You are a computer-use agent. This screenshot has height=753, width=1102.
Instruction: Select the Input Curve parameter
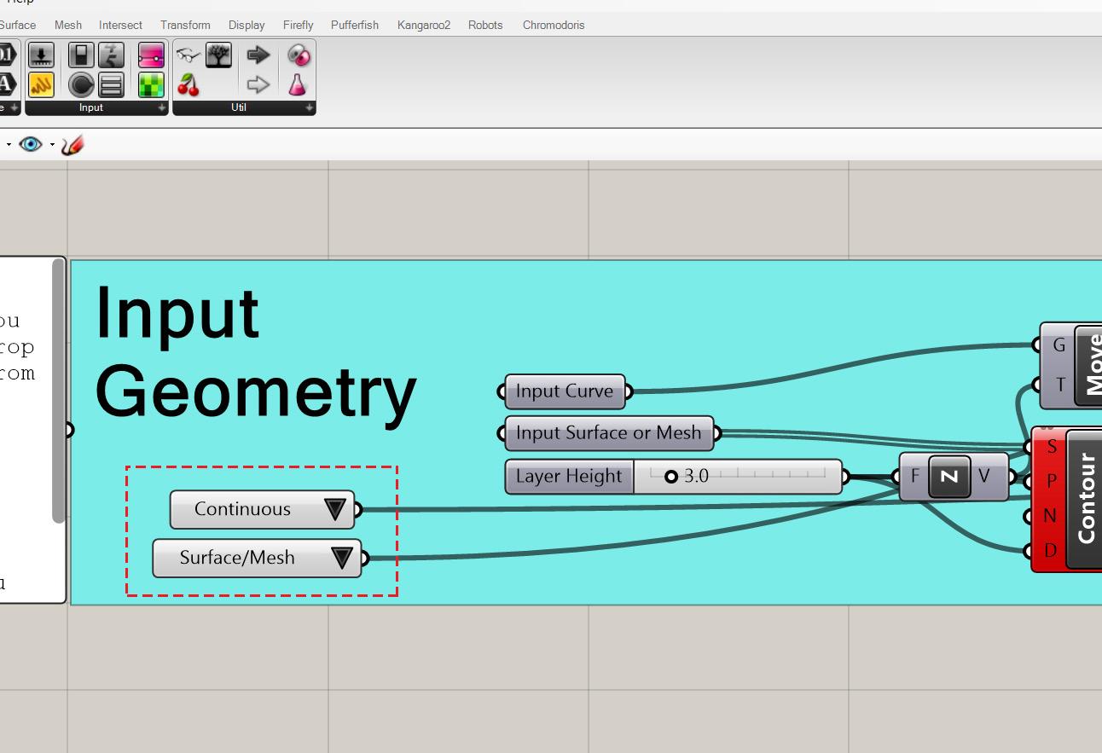click(x=565, y=391)
